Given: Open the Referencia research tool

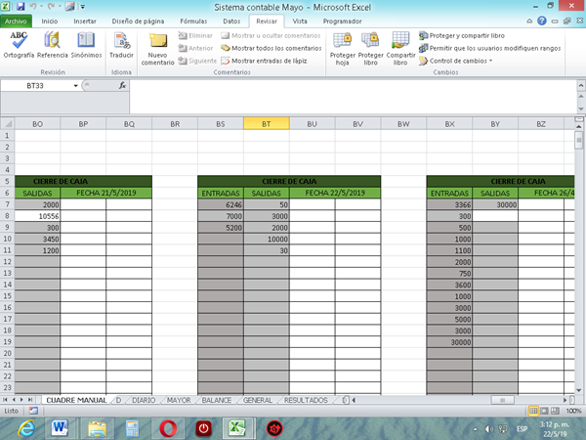Looking at the screenshot, I should [53, 45].
